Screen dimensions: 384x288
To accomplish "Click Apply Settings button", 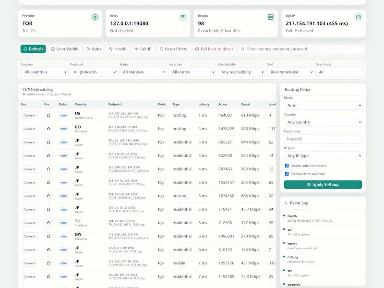I will [x=323, y=185].
